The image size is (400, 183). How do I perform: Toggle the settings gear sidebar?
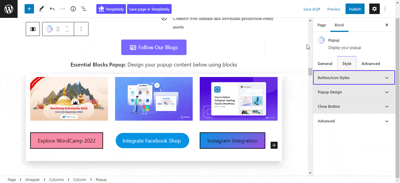click(374, 9)
